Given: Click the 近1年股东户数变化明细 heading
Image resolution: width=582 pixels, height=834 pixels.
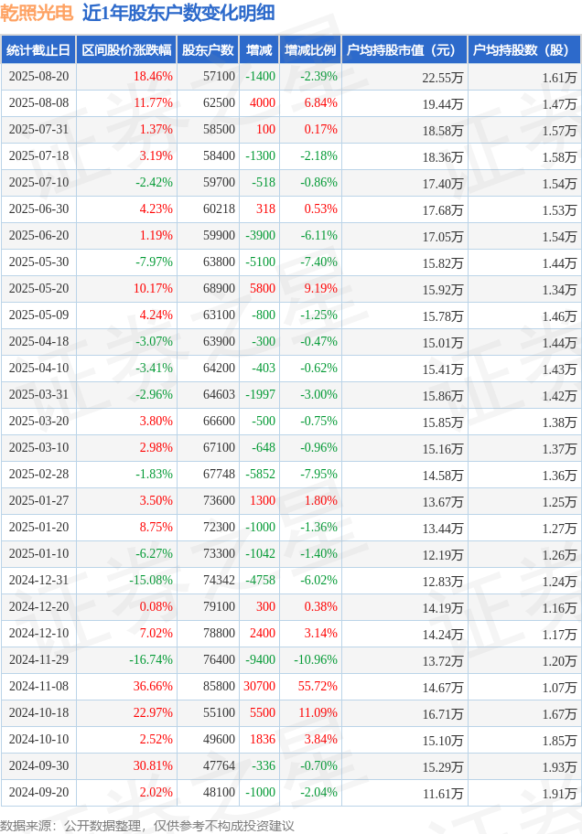Looking at the screenshot, I should click(x=178, y=13).
